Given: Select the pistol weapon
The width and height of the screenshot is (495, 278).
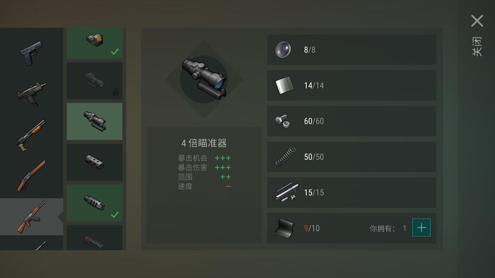Looking at the screenshot, I should (32, 53).
